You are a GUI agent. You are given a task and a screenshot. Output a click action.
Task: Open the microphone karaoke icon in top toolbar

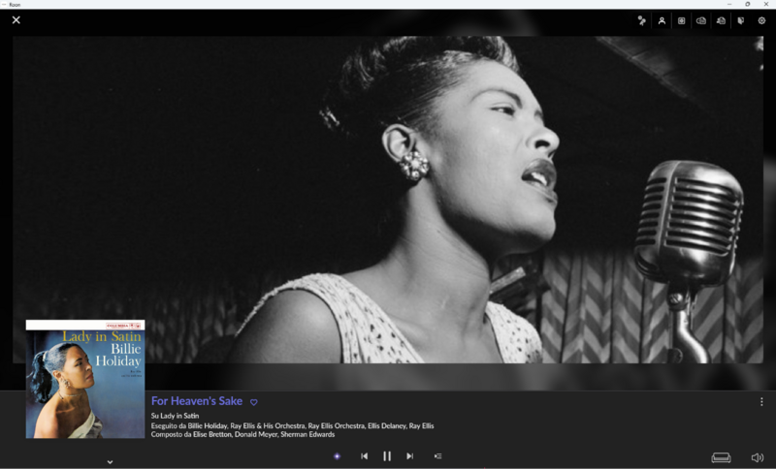point(642,20)
